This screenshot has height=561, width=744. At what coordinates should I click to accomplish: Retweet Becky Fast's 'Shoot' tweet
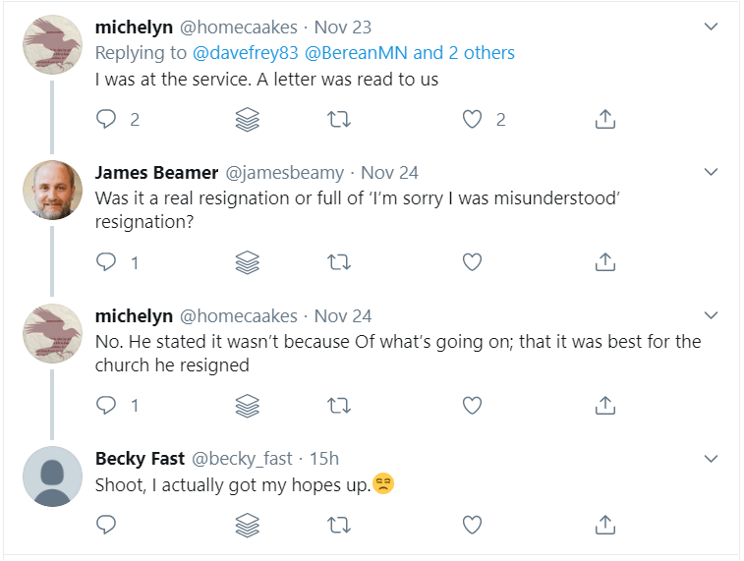click(339, 525)
